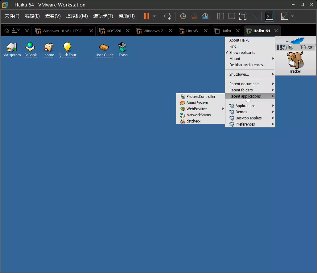Take a snapshot using the clock-plus icon
The height and width of the screenshot is (273, 317).
click(183, 16)
